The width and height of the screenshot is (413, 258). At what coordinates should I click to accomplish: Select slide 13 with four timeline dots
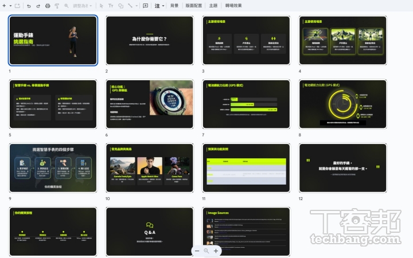(53, 232)
